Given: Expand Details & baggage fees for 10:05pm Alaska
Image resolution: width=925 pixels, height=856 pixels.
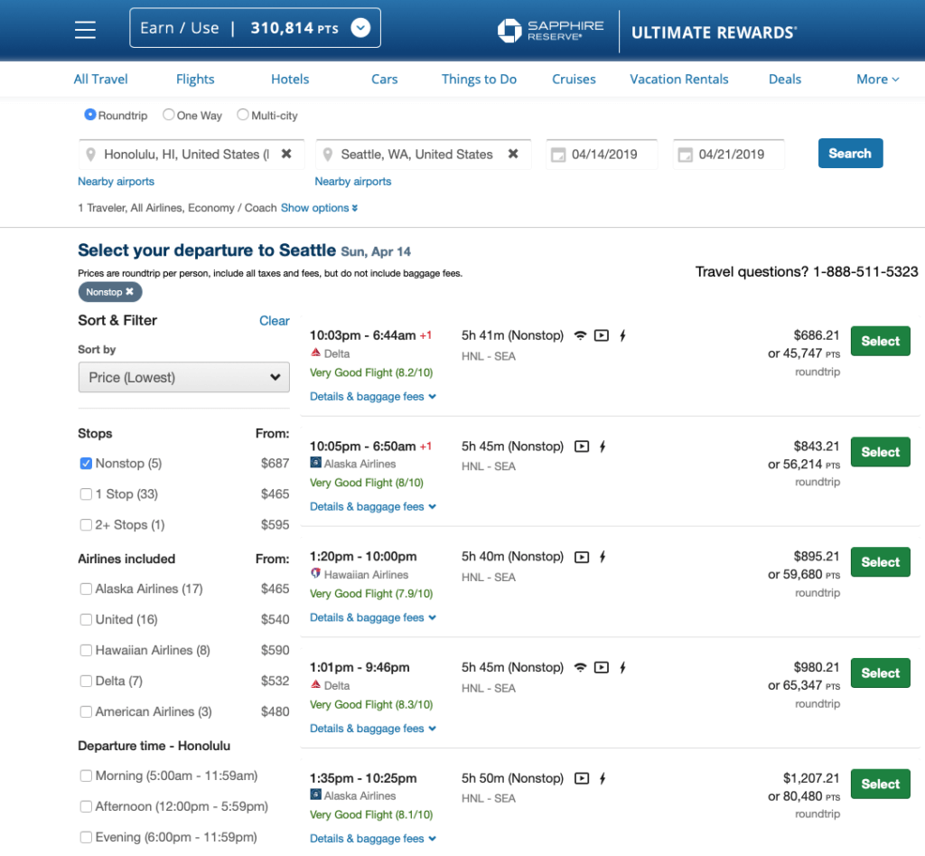Looking at the screenshot, I should (x=373, y=506).
